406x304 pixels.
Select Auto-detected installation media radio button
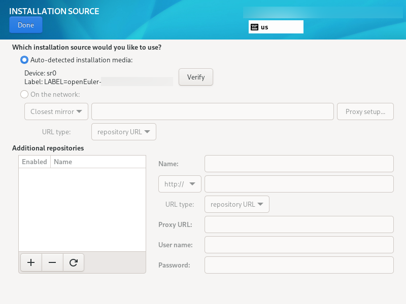click(x=24, y=60)
